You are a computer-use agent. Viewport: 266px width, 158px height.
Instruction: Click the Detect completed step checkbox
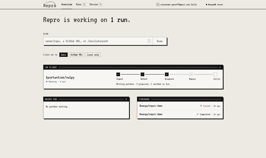(x=143, y=74)
